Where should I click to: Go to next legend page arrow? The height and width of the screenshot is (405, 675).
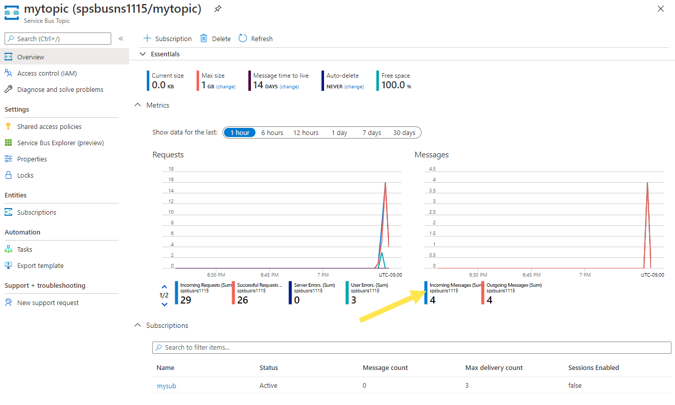pyautogui.click(x=165, y=304)
